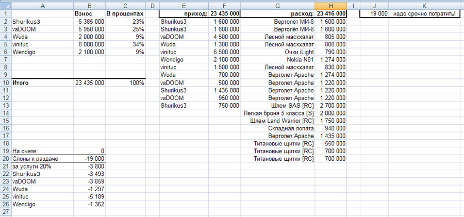Screen dimensions: 464x217
Task: Click 'Шлем SAS [RC]' cell
Action: (x=277, y=106)
